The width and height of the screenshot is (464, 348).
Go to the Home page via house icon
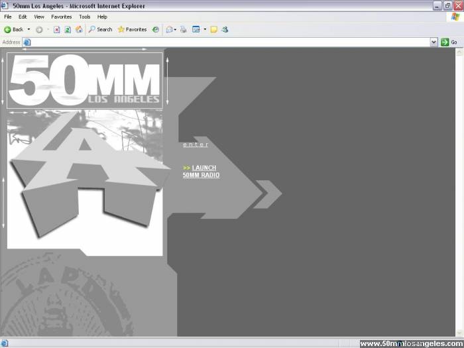79,29
